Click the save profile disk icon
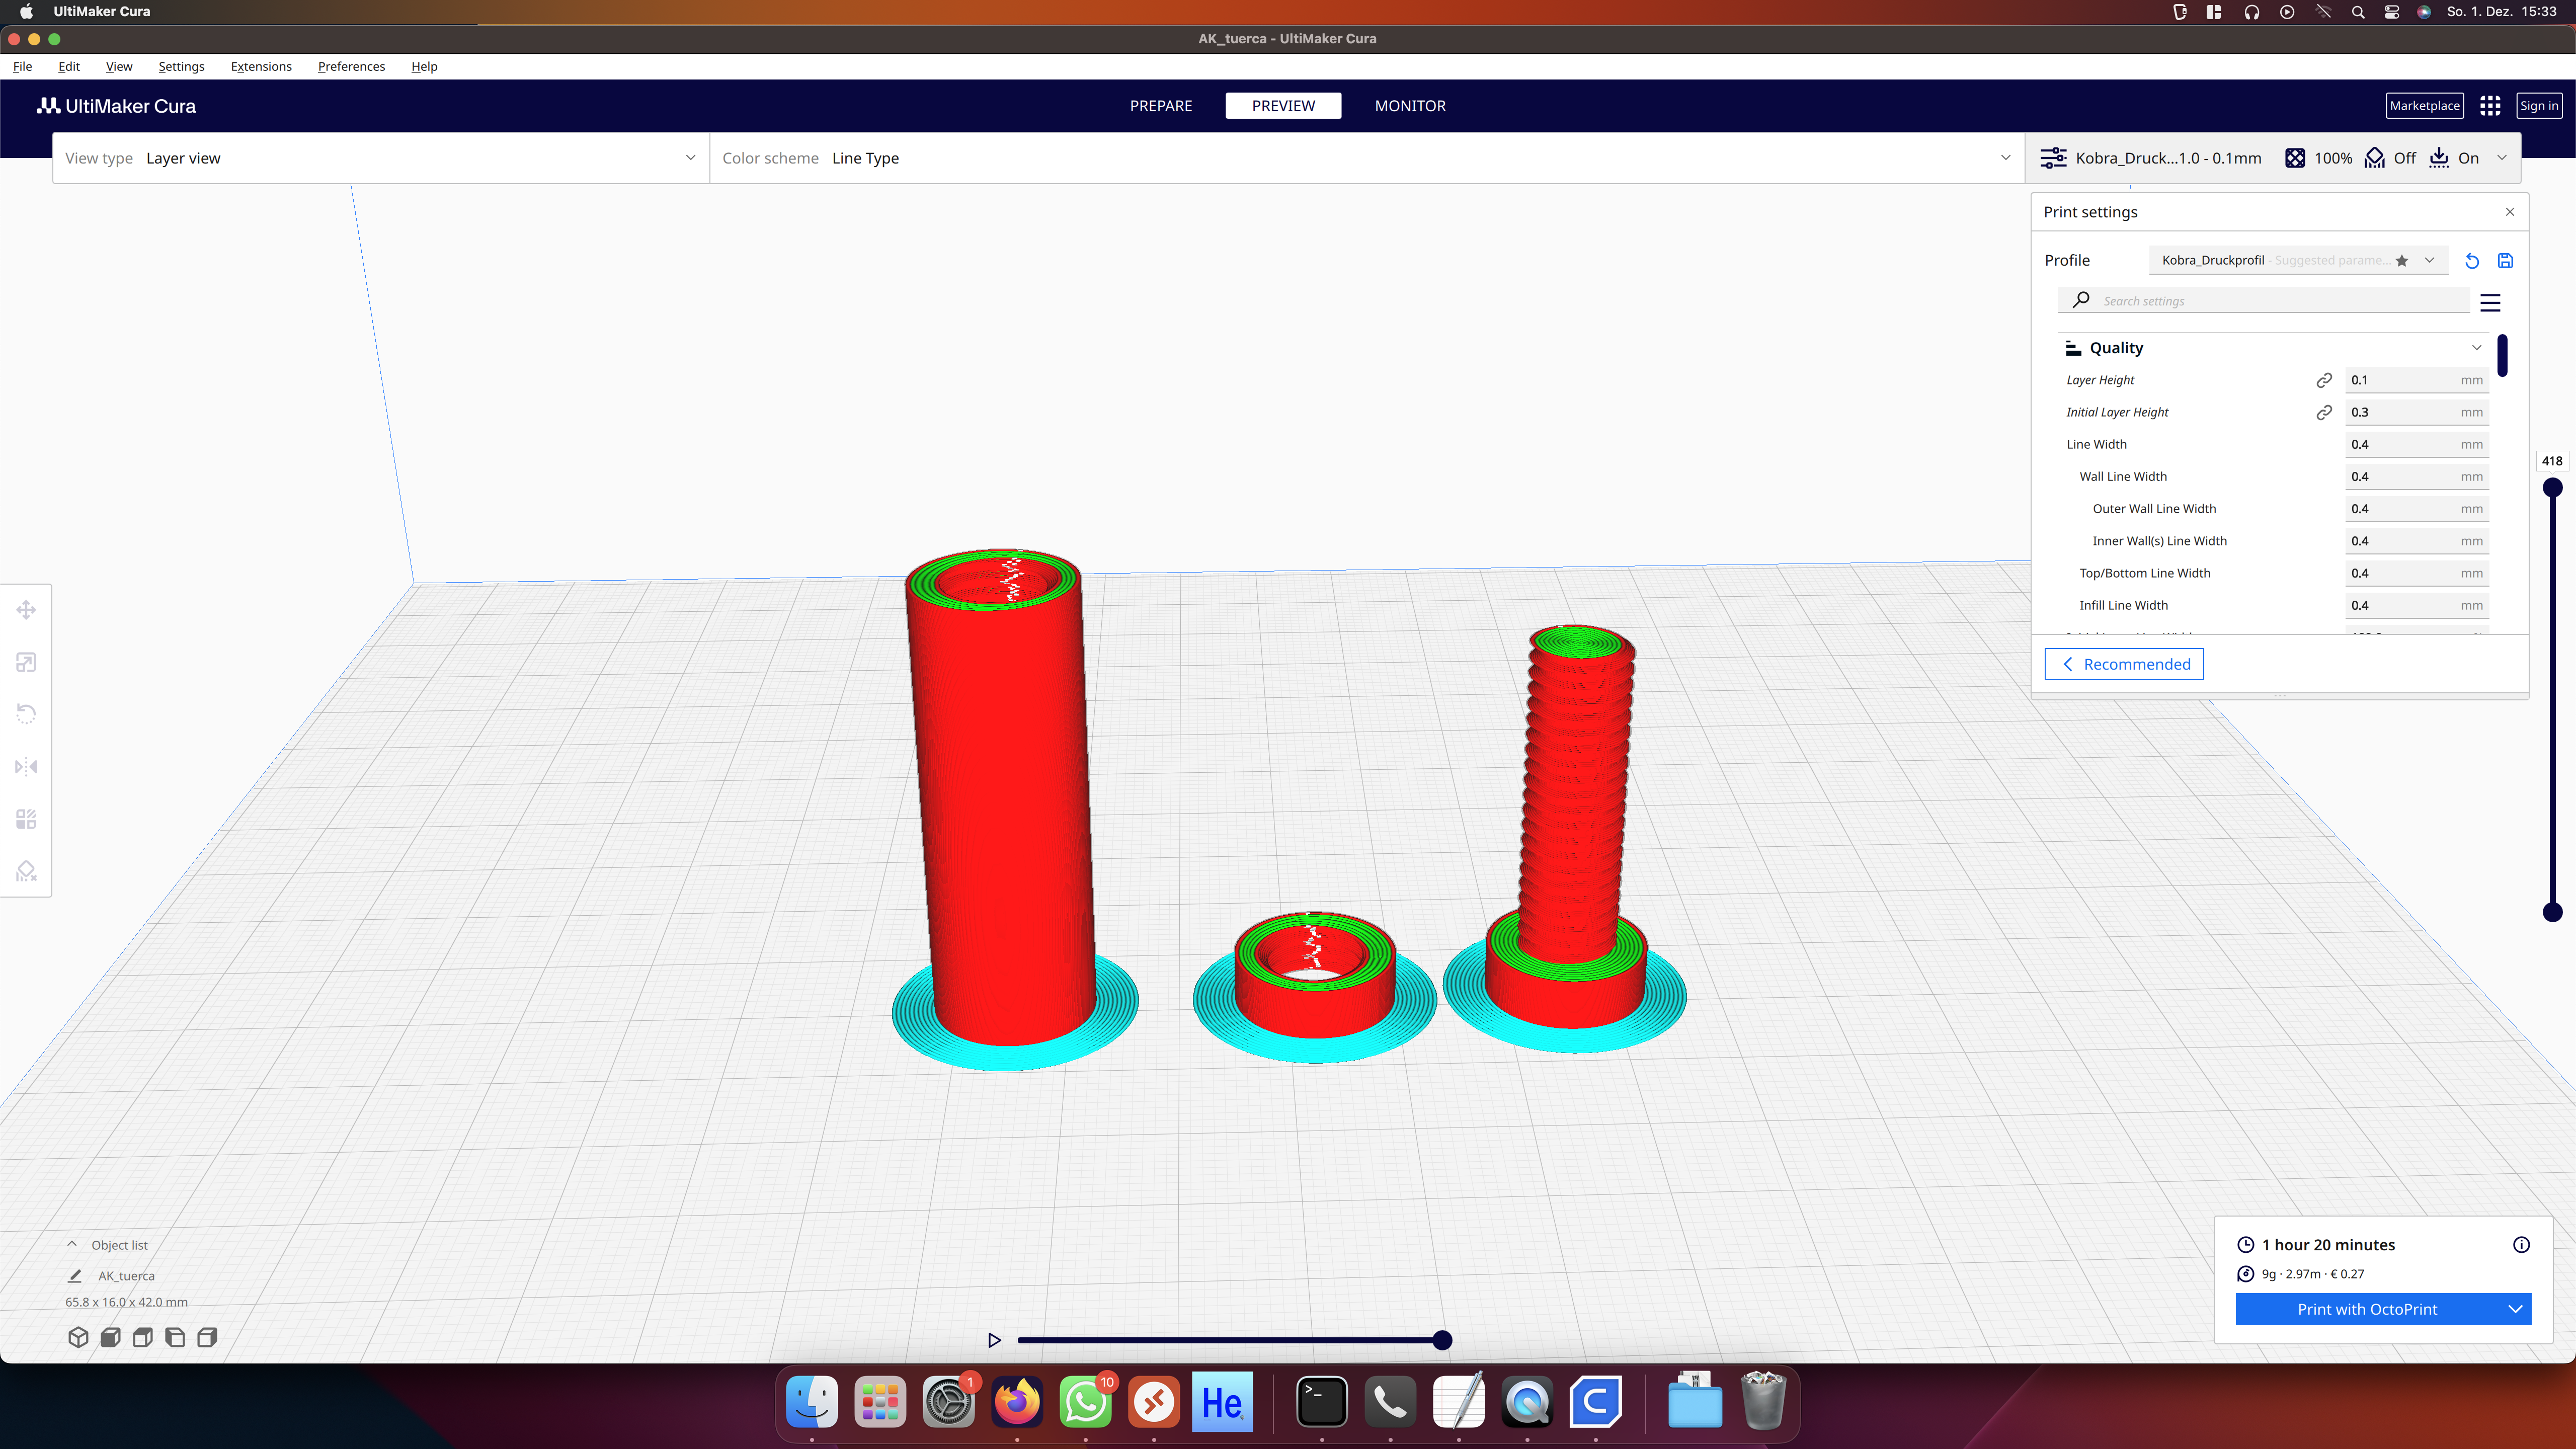2576x1449 pixels. click(2505, 261)
